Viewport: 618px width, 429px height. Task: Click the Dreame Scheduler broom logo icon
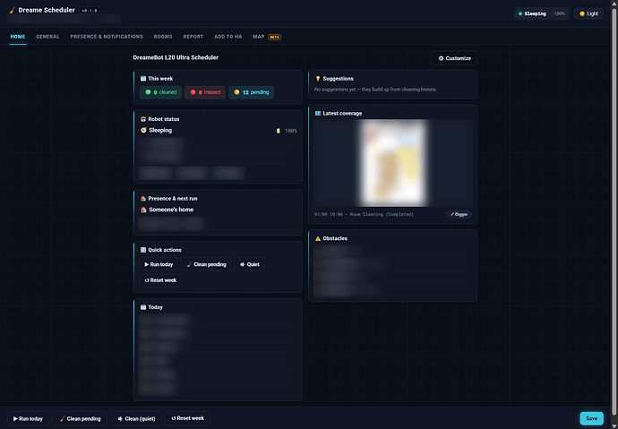pyautogui.click(x=13, y=10)
